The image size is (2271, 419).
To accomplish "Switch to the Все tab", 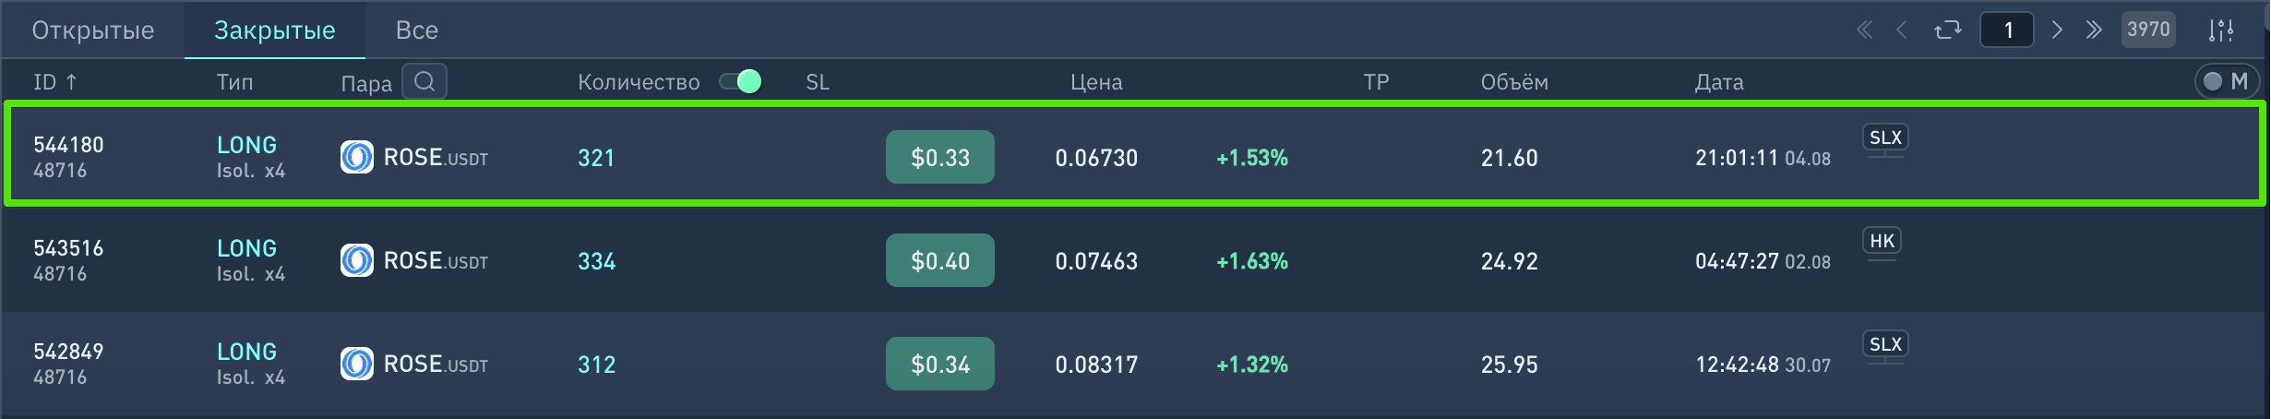I will [416, 30].
